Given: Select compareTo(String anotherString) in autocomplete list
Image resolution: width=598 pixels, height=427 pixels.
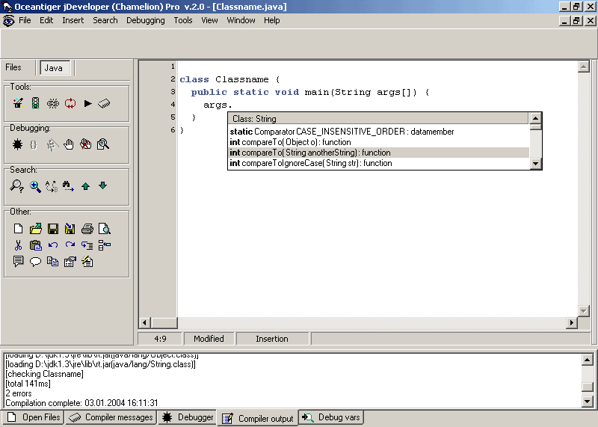Looking at the screenshot, I should (379, 153).
